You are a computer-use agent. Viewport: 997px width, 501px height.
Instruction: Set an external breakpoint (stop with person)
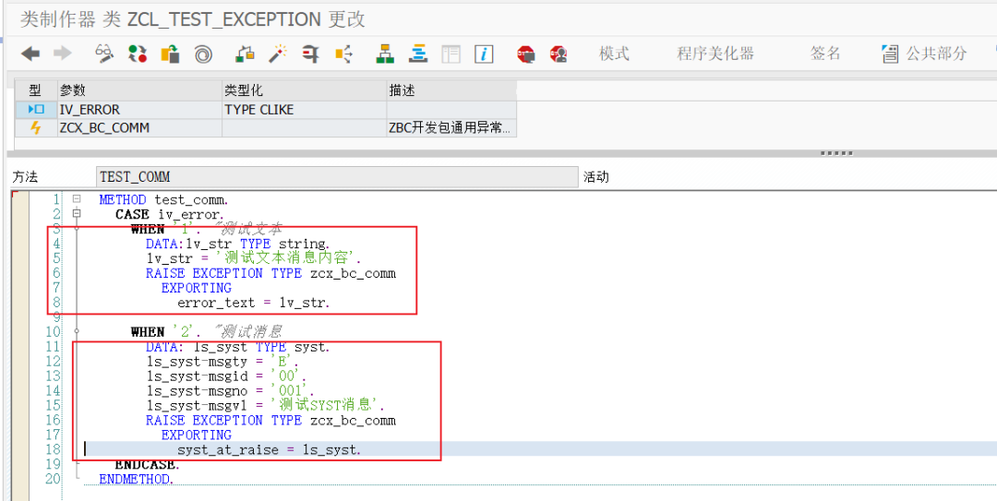[x=559, y=54]
